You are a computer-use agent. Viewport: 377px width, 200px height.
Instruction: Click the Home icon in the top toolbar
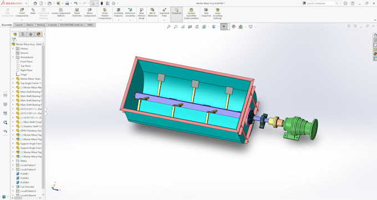[x=35, y=3]
